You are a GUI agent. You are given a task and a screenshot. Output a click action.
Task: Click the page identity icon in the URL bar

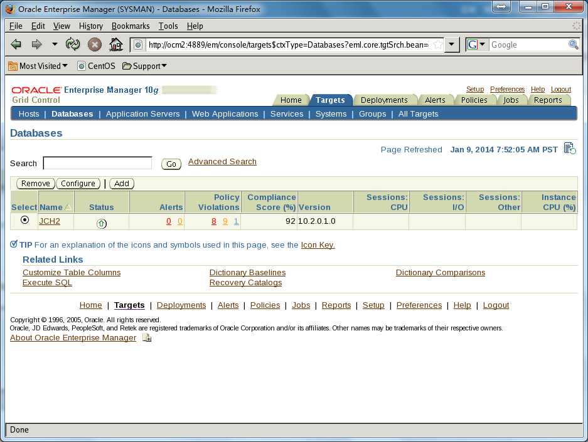pos(138,45)
